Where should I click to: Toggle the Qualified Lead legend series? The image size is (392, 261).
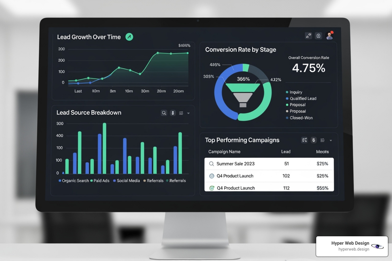pos(303,98)
